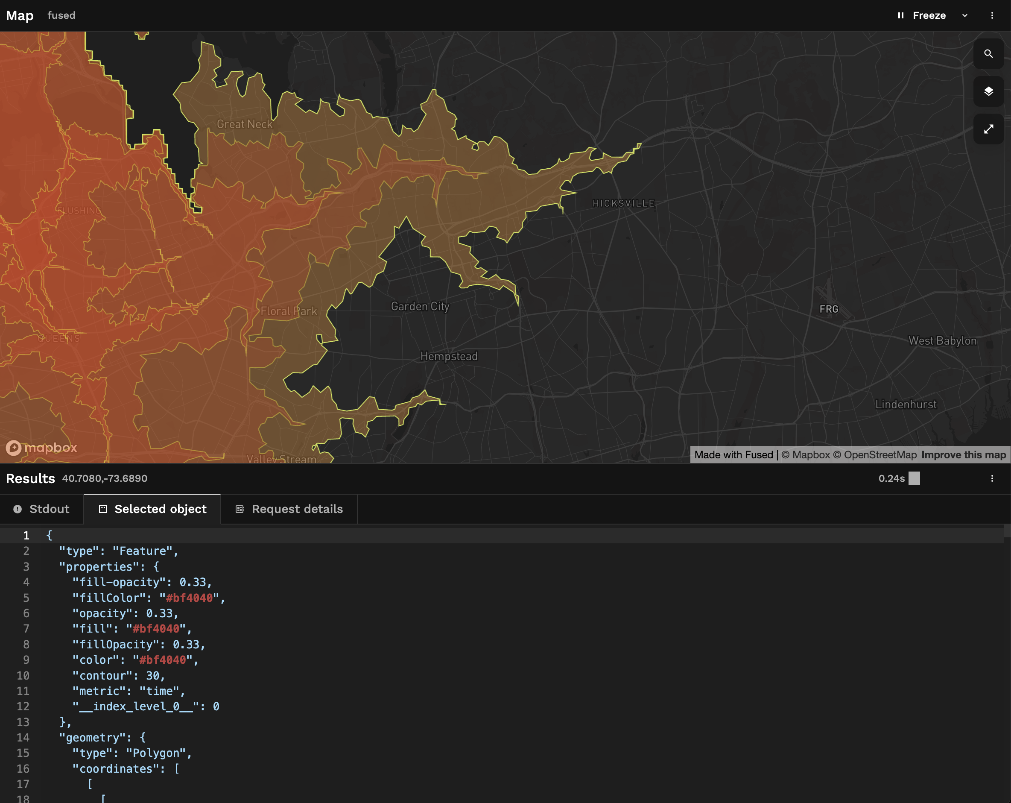
Task: Click the fillColor #bf4040 value
Action: coord(190,598)
